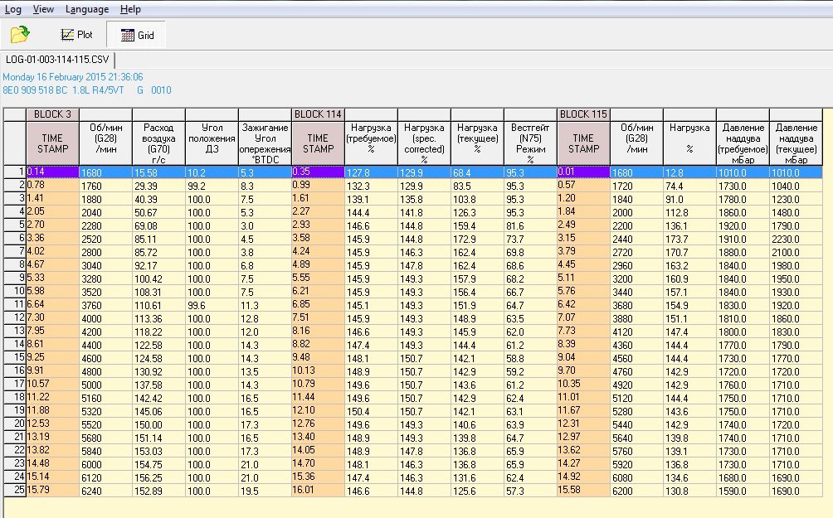Click the BLOCK 114 header cell
The height and width of the screenshot is (518, 833).
click(x=318, y=114)
